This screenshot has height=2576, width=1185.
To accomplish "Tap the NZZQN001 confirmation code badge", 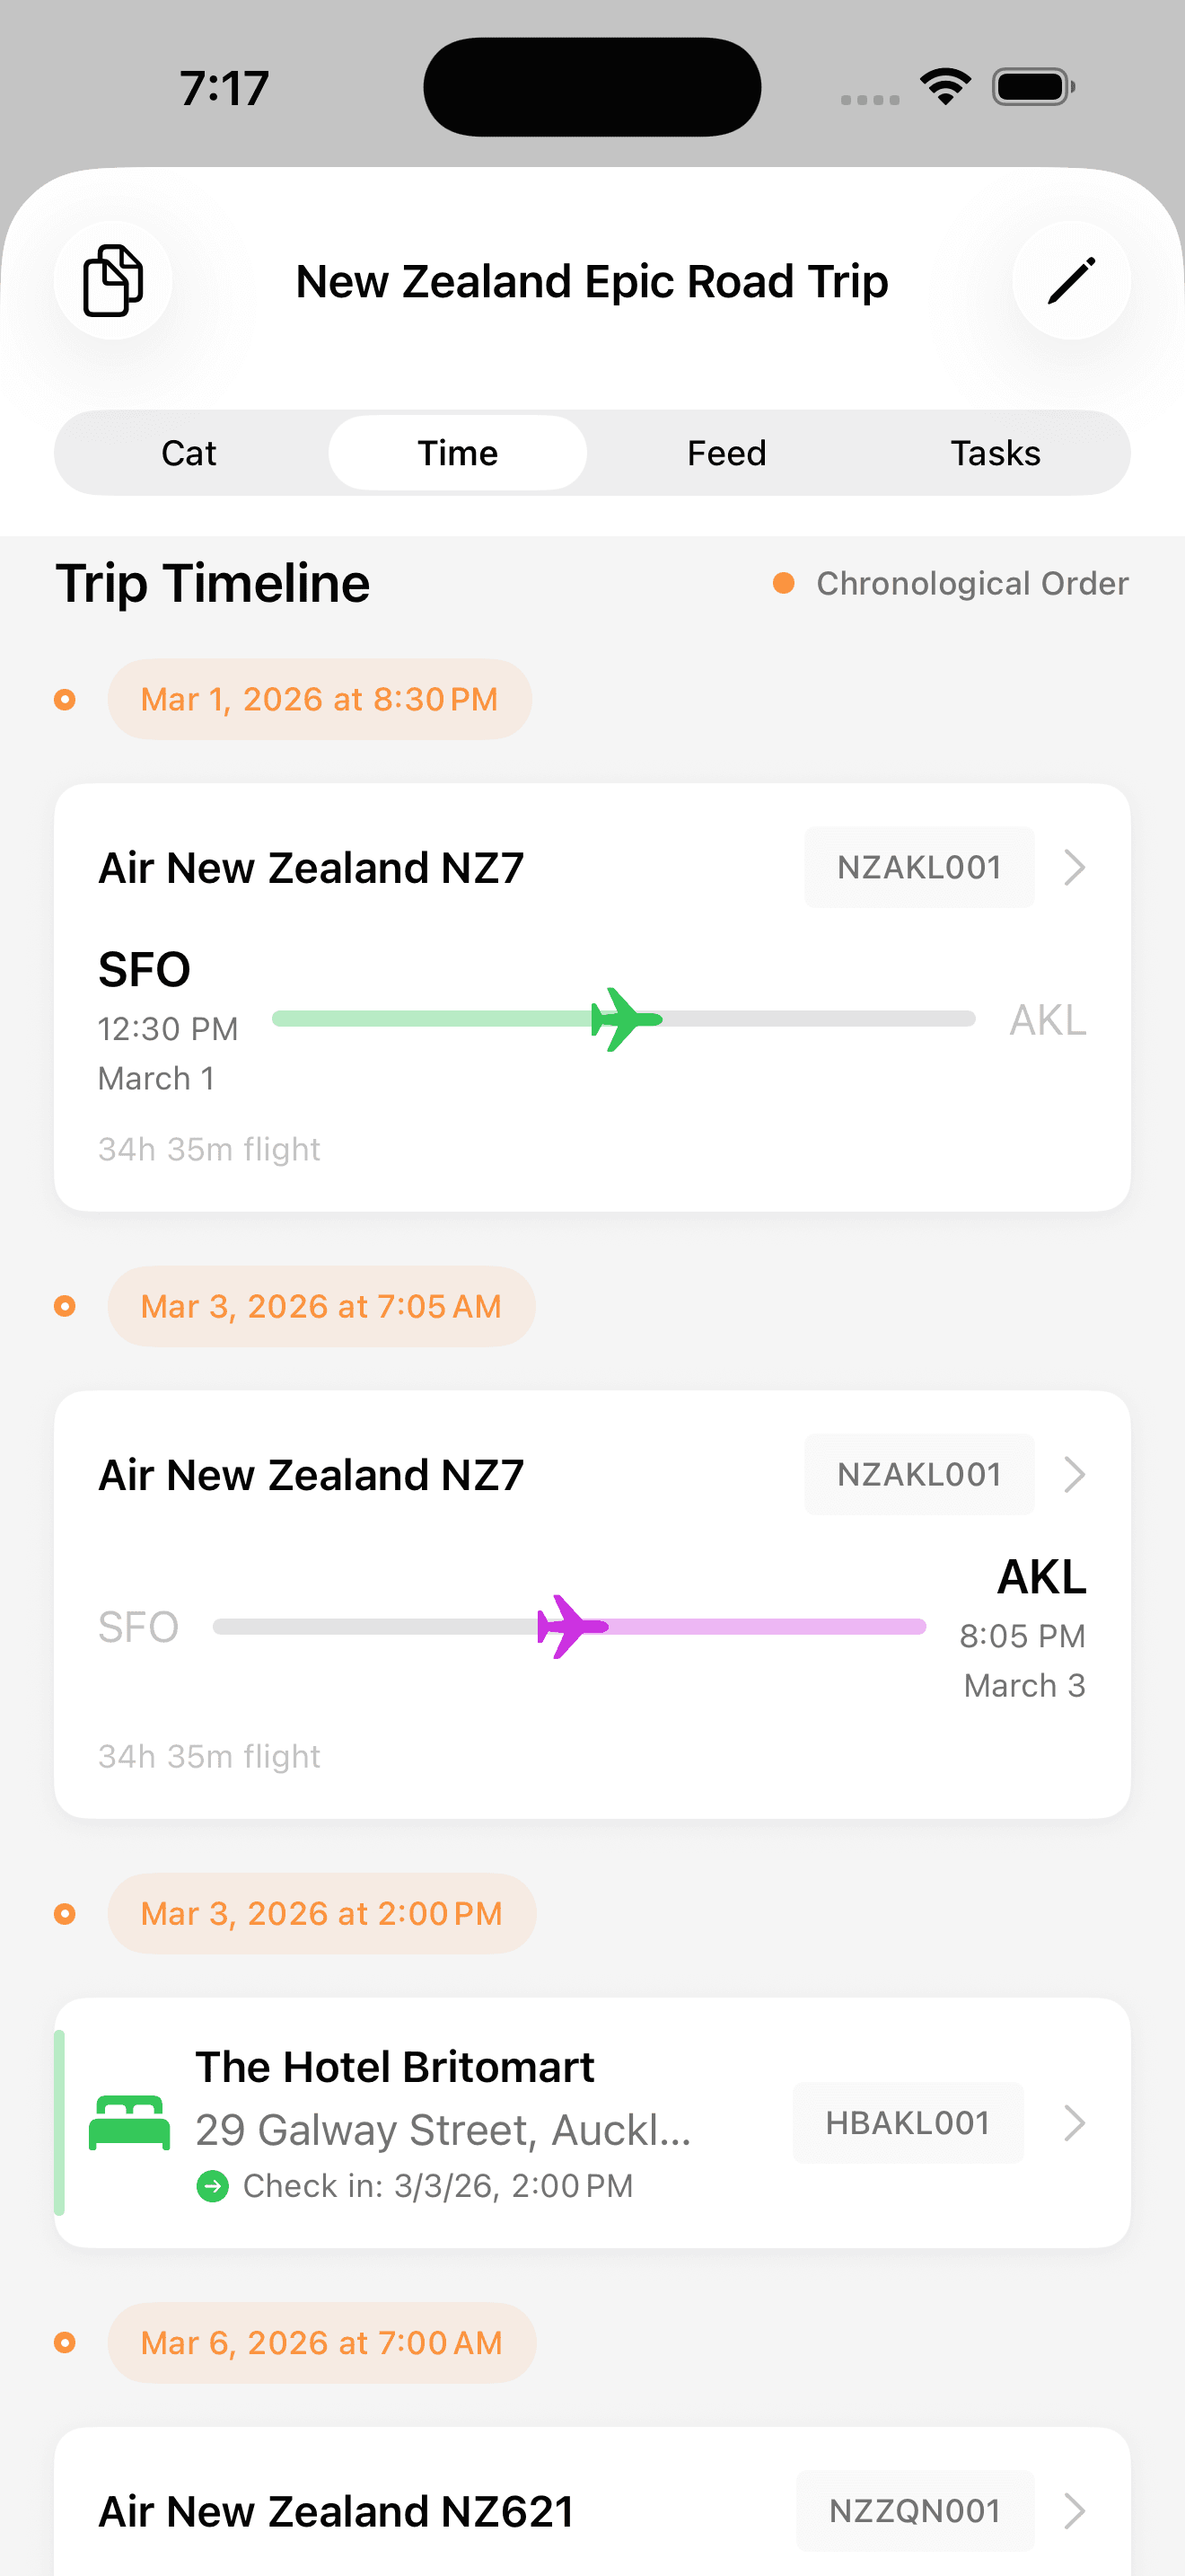I will tap(914, 2510).
